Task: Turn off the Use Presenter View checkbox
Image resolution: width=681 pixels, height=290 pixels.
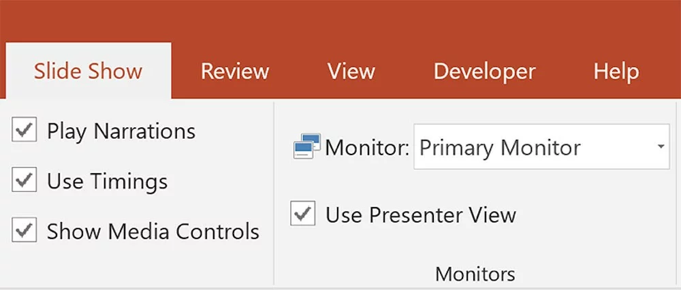Action: (x=303, y=214)
